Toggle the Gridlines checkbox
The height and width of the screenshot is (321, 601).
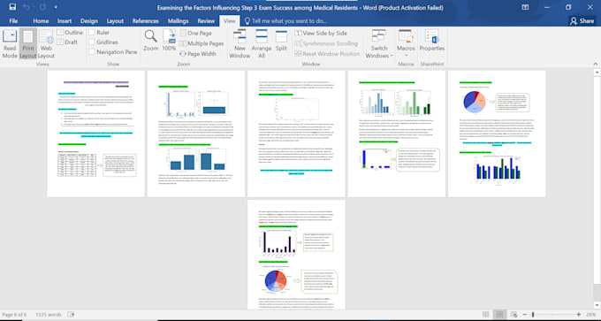92,42
